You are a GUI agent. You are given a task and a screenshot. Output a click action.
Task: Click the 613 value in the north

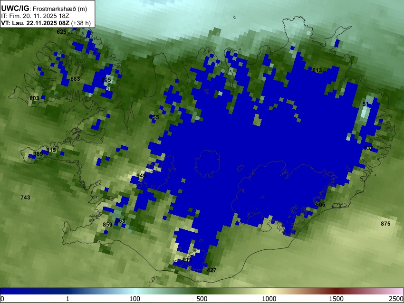(x=317, y=70)
